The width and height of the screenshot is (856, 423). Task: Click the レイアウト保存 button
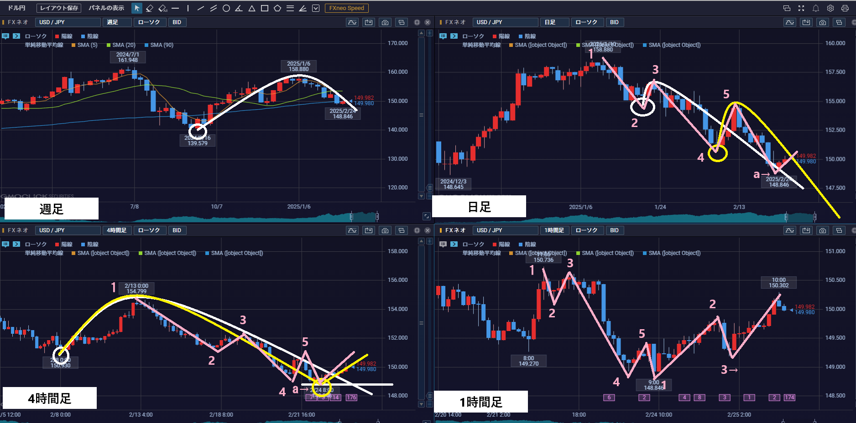coord(59,8)
